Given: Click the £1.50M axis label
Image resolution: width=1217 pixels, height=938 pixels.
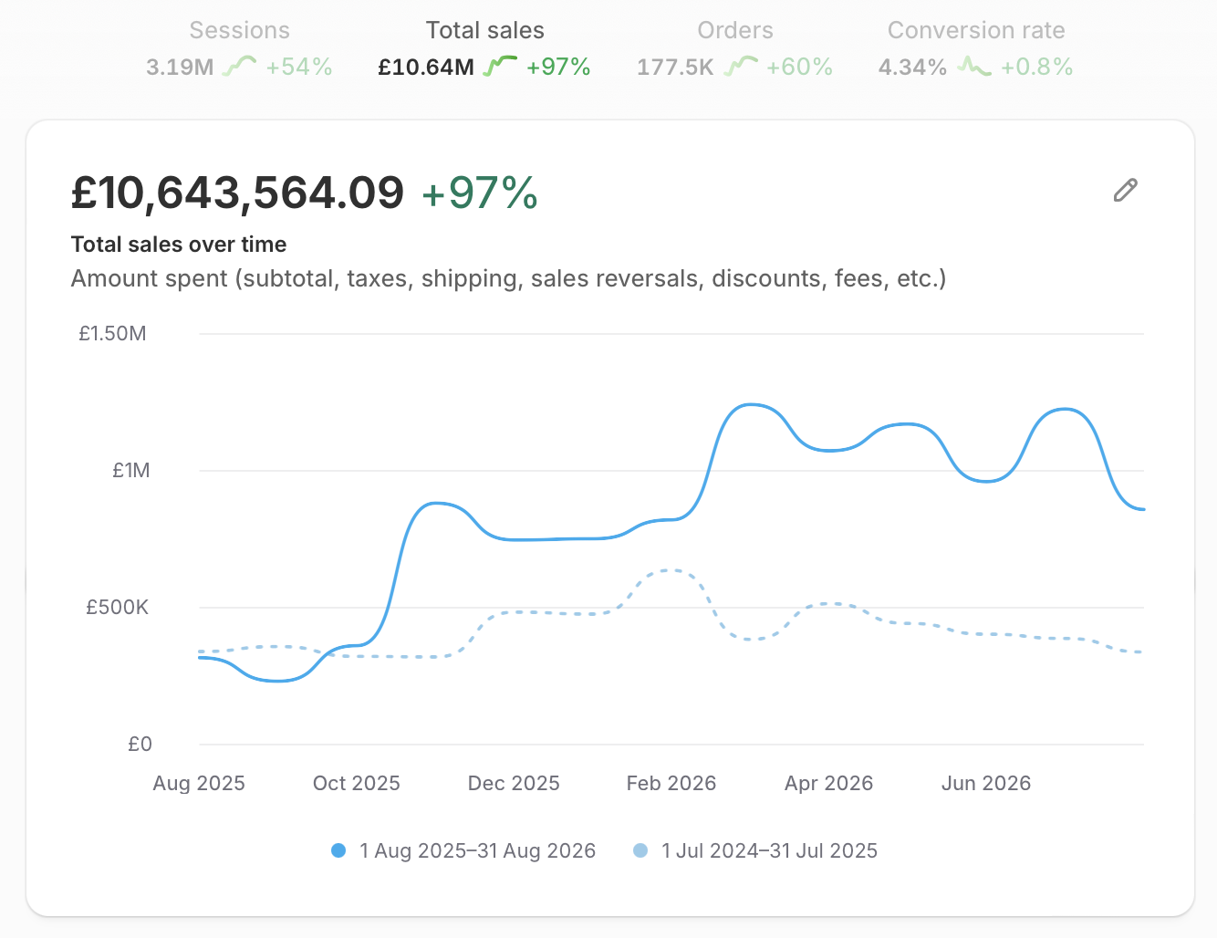Looking at the screenshot, I should tap(112, 333).
